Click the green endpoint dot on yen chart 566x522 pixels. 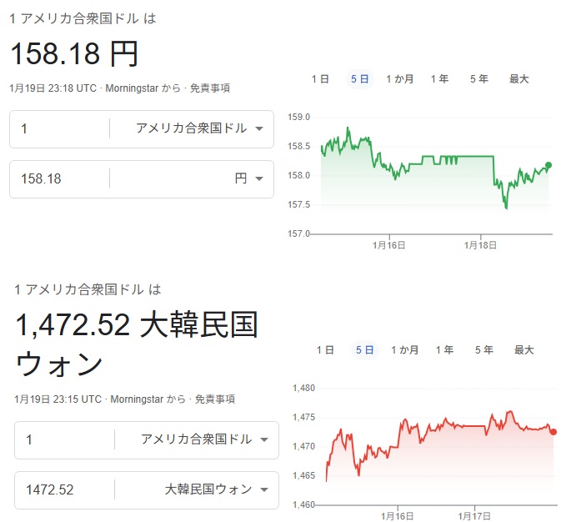pyautogui.click(x=548, y=165)
